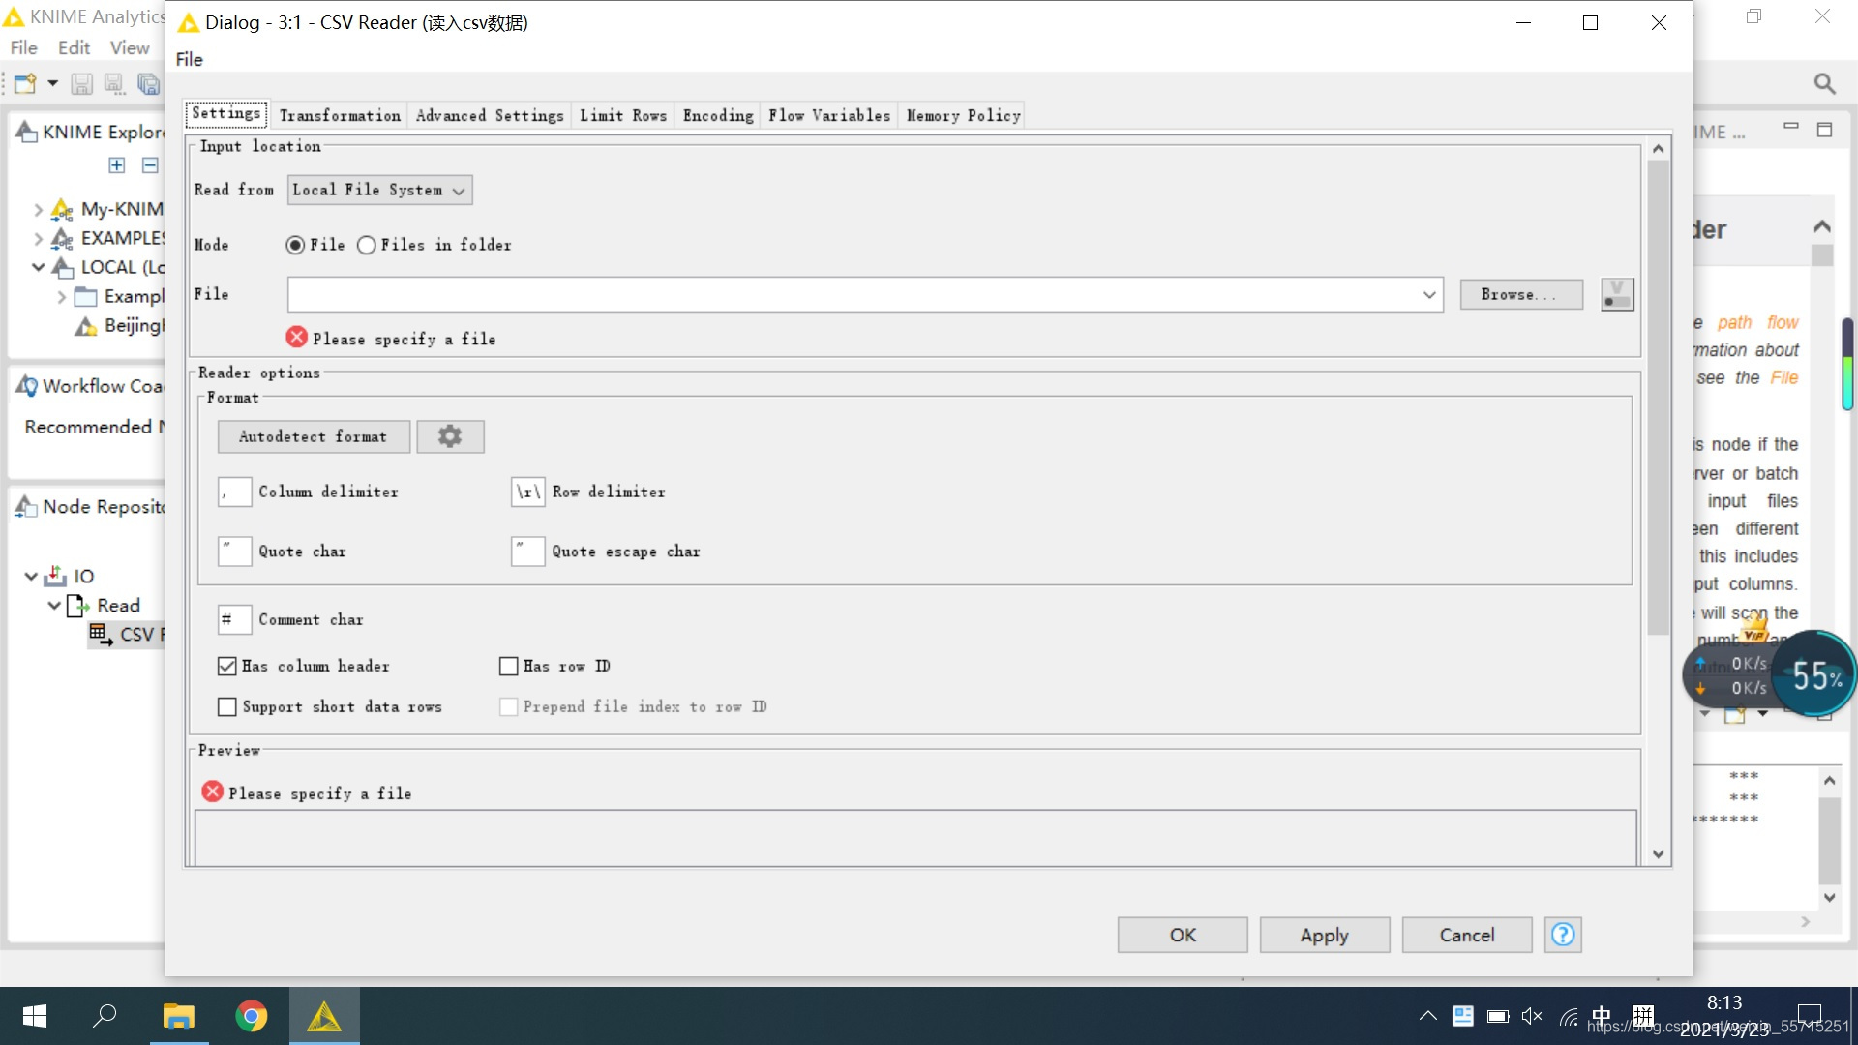Switch to the Encoding tab
Viewport: 1858px width, 1045px height.
[x=717, y=115]
